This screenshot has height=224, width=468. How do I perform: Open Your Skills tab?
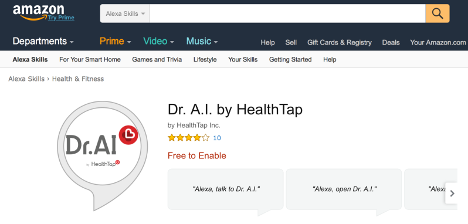[x=243, y=59]
